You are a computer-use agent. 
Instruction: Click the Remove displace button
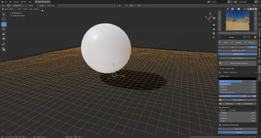[238, 100]
